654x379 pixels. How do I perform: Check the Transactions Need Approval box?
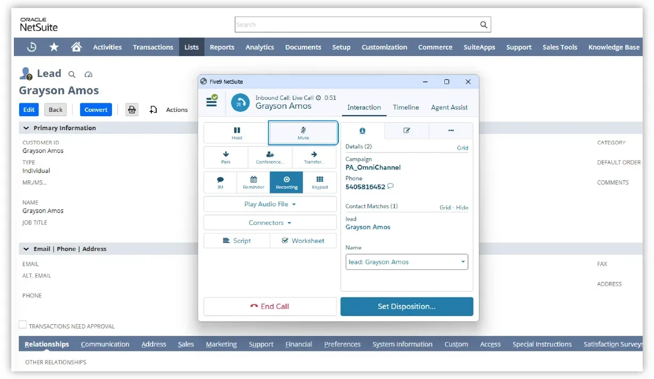23,325
